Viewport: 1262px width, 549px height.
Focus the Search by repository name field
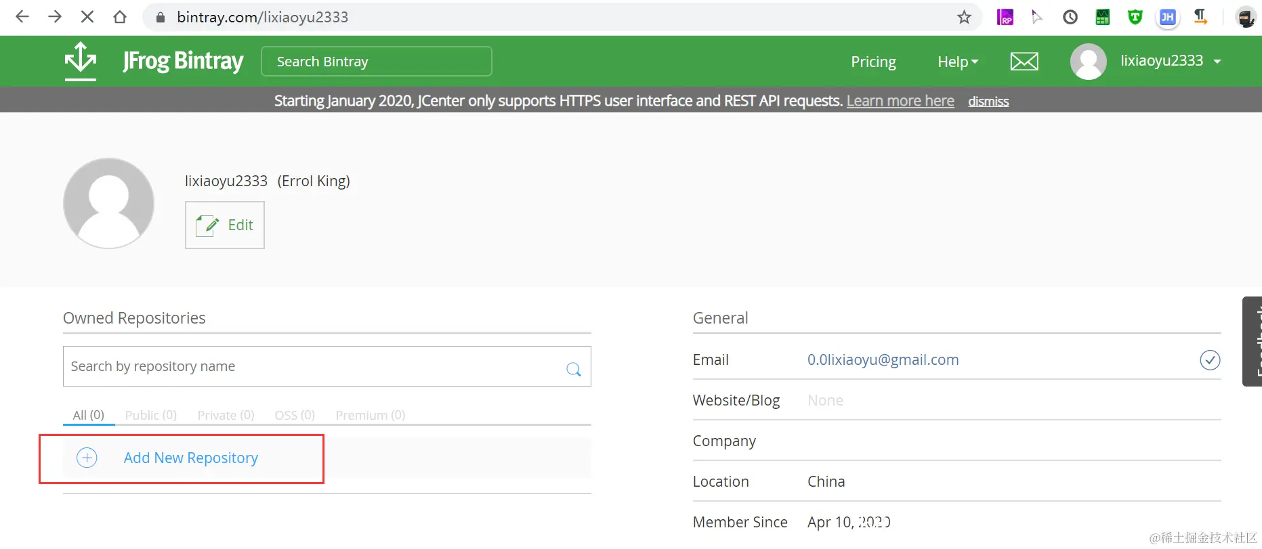point(327,366)
